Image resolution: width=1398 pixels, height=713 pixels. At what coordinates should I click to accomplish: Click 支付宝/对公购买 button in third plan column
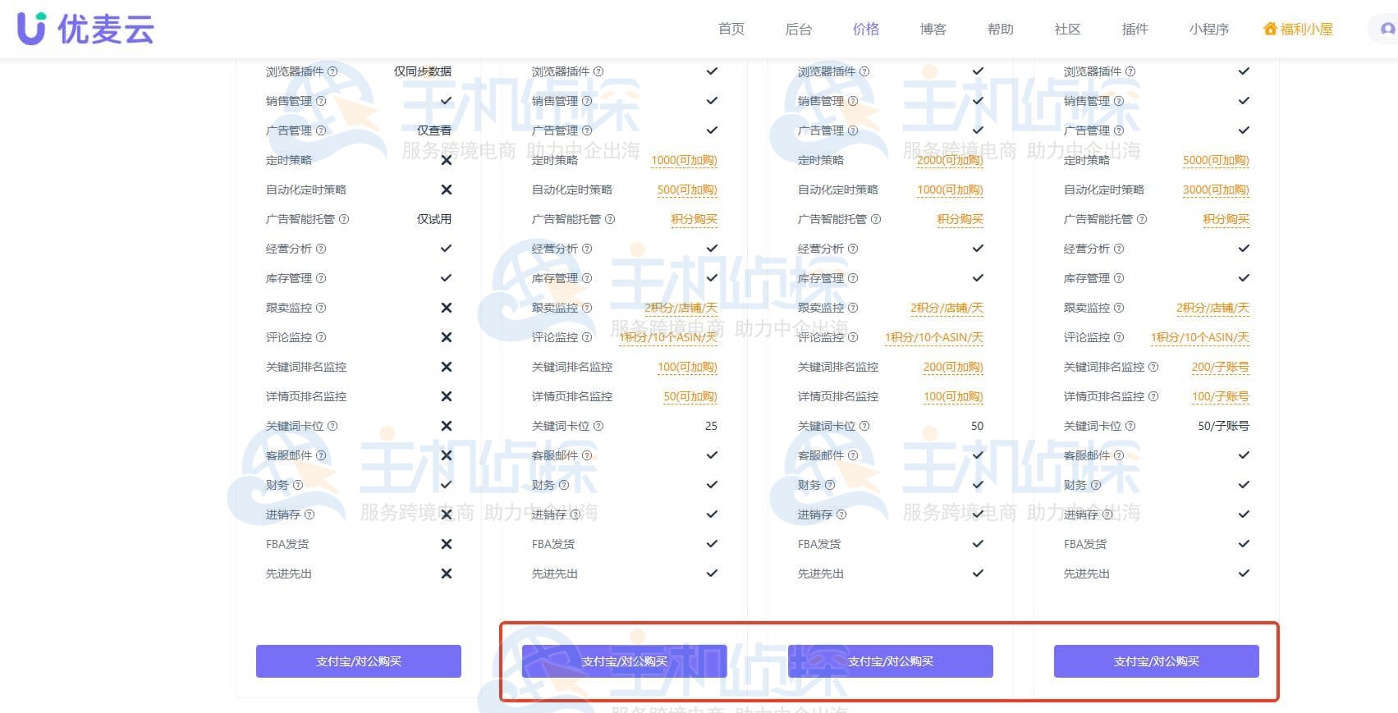coord(891,661)
